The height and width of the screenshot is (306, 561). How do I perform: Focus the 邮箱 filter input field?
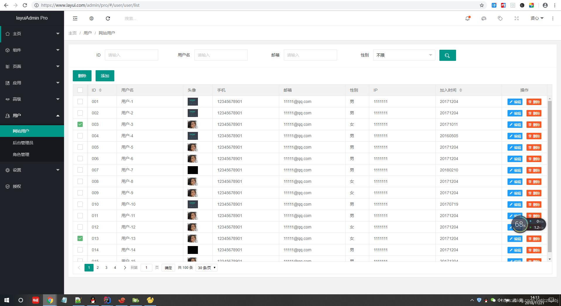(310, 55)
